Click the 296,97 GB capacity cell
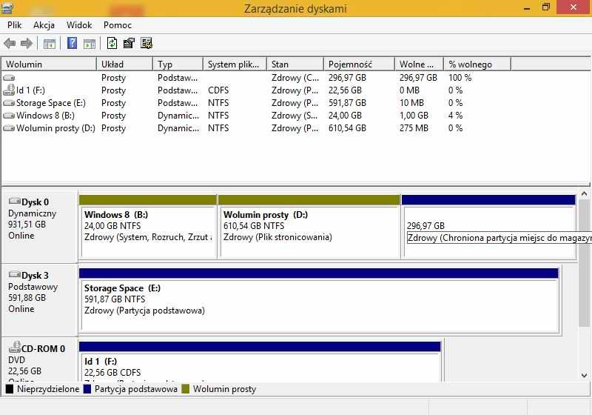Viewport: 592px width, 415px height. coord(347,78)
